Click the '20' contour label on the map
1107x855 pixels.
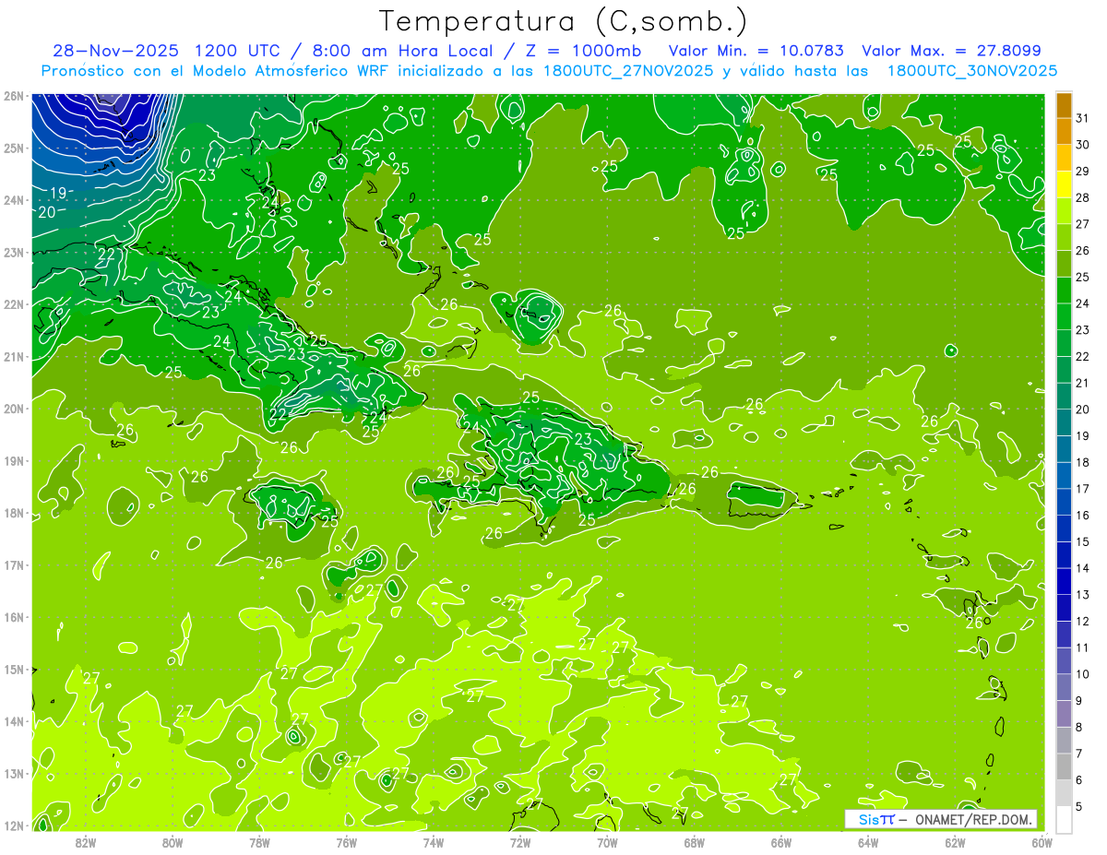[x=47, y=211]
